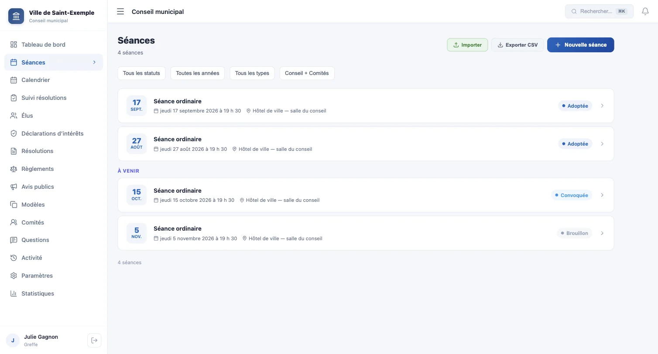Click the Tableau de bord grid icon
658x354 pixels.
14,44
